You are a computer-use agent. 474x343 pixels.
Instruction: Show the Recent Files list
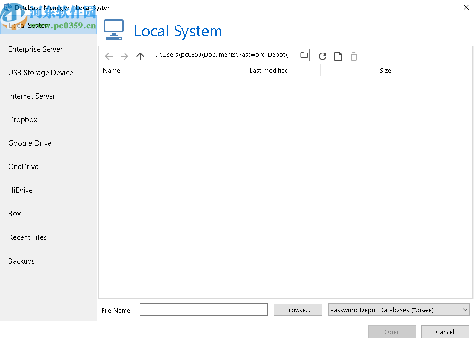coord(27,237)
